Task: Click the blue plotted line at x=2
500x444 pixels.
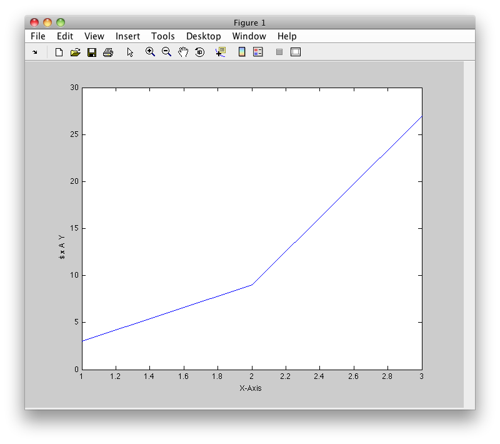Action: point(252,285)
